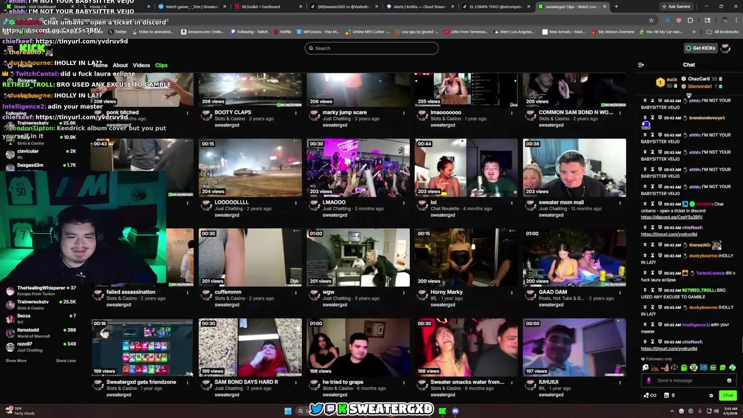Click the 'SAM BOND SAYS HARD R' clip title

(246, 382)
